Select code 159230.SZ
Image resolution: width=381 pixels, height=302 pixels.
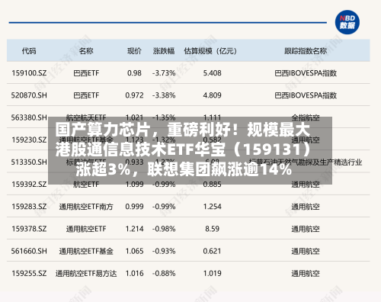pos(29,140)
